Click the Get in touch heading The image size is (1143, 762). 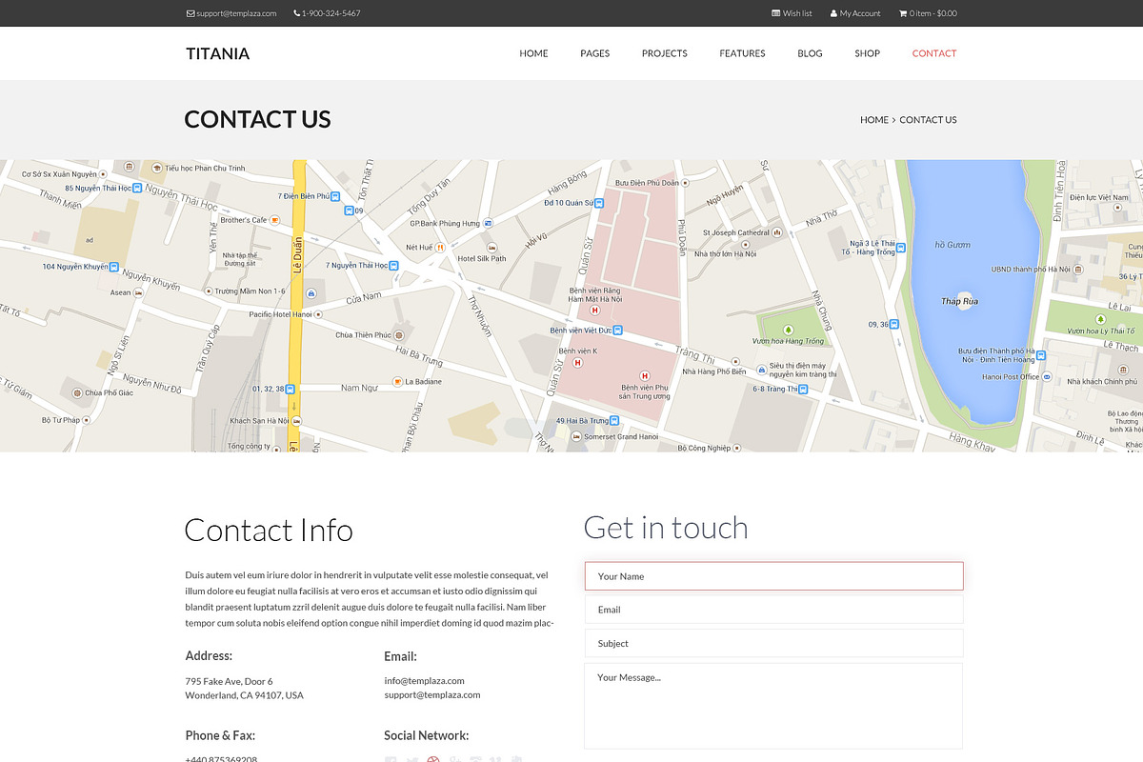pyautogui.click(x=666, y=528)
